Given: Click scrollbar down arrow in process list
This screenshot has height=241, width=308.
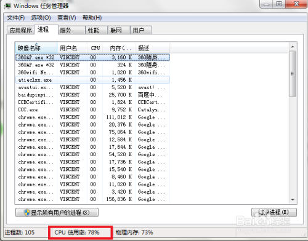Looking at the screenshot, I should pyautogui.click(x=293, y=199).
